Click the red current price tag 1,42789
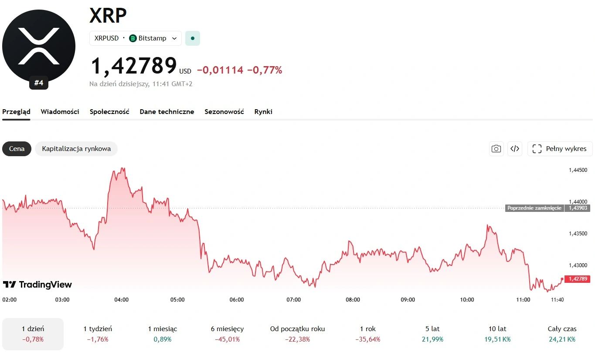 (577, 279)
